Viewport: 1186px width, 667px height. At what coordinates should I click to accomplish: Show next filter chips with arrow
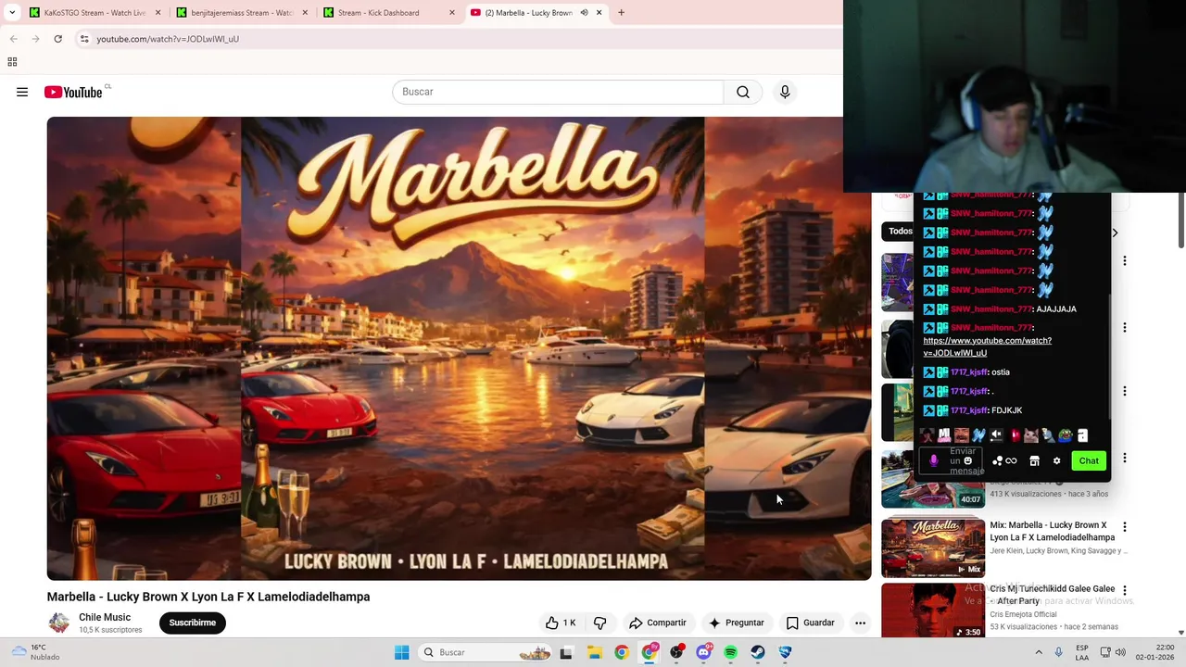[x=1115, y=233]
